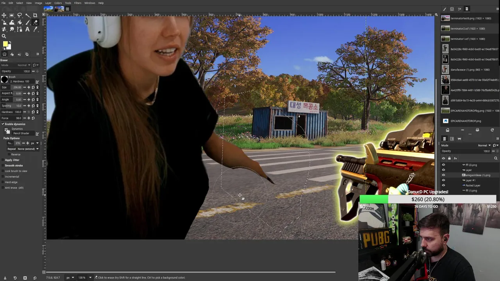
Task: Open the Windows menu
Action: (90, 3)
